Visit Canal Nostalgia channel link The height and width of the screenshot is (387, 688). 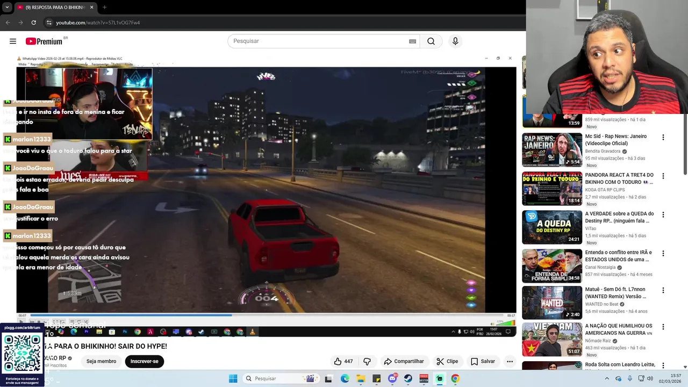pos(600,267)
